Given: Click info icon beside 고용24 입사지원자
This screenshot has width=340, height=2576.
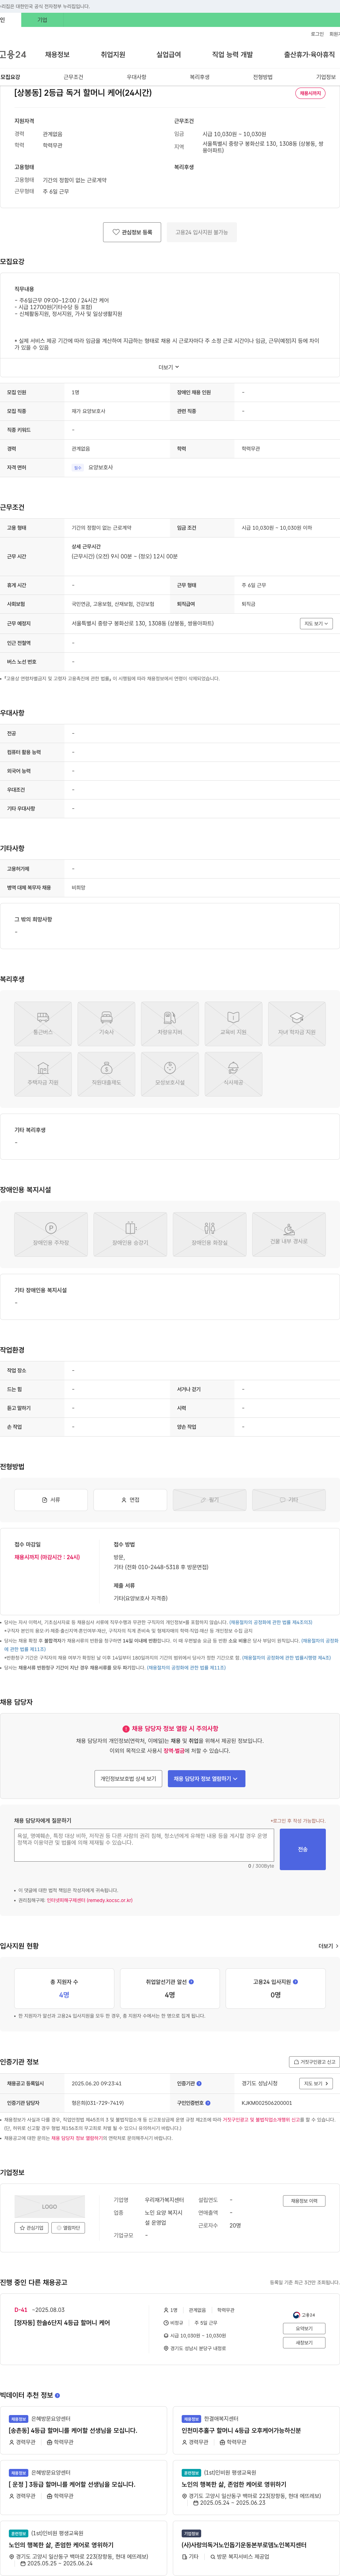Looking at the screenshot, I should click(x=295, y=1982).
